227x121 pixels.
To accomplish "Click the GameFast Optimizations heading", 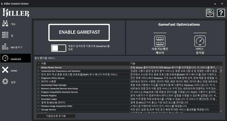I will [x=179, y=25].
